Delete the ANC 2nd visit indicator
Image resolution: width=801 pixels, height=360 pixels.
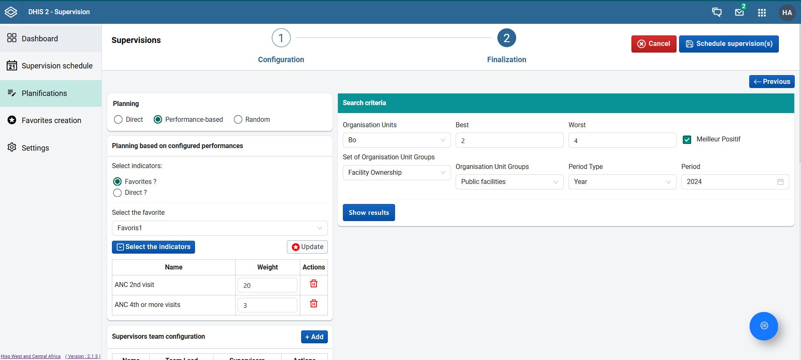coord(314,284)
